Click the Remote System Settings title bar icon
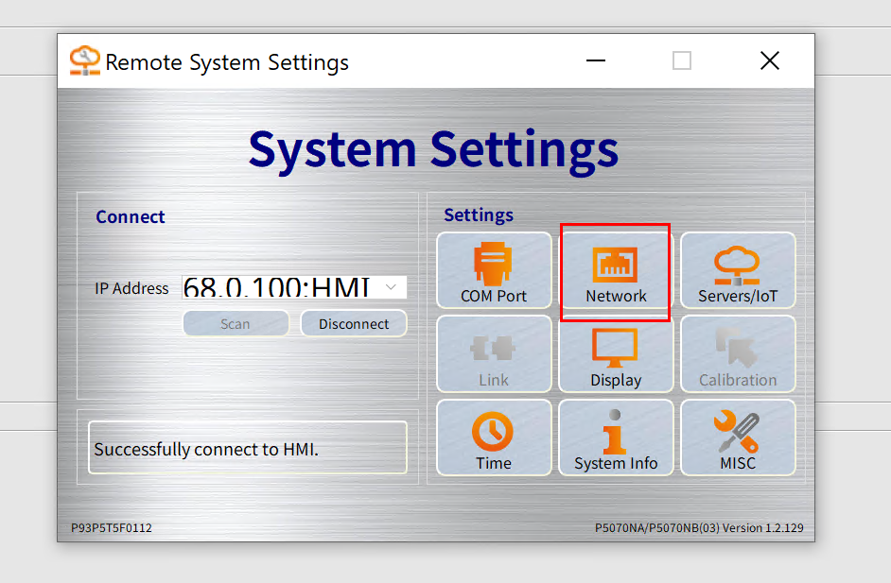891x583 pixels. pos(84,61)
